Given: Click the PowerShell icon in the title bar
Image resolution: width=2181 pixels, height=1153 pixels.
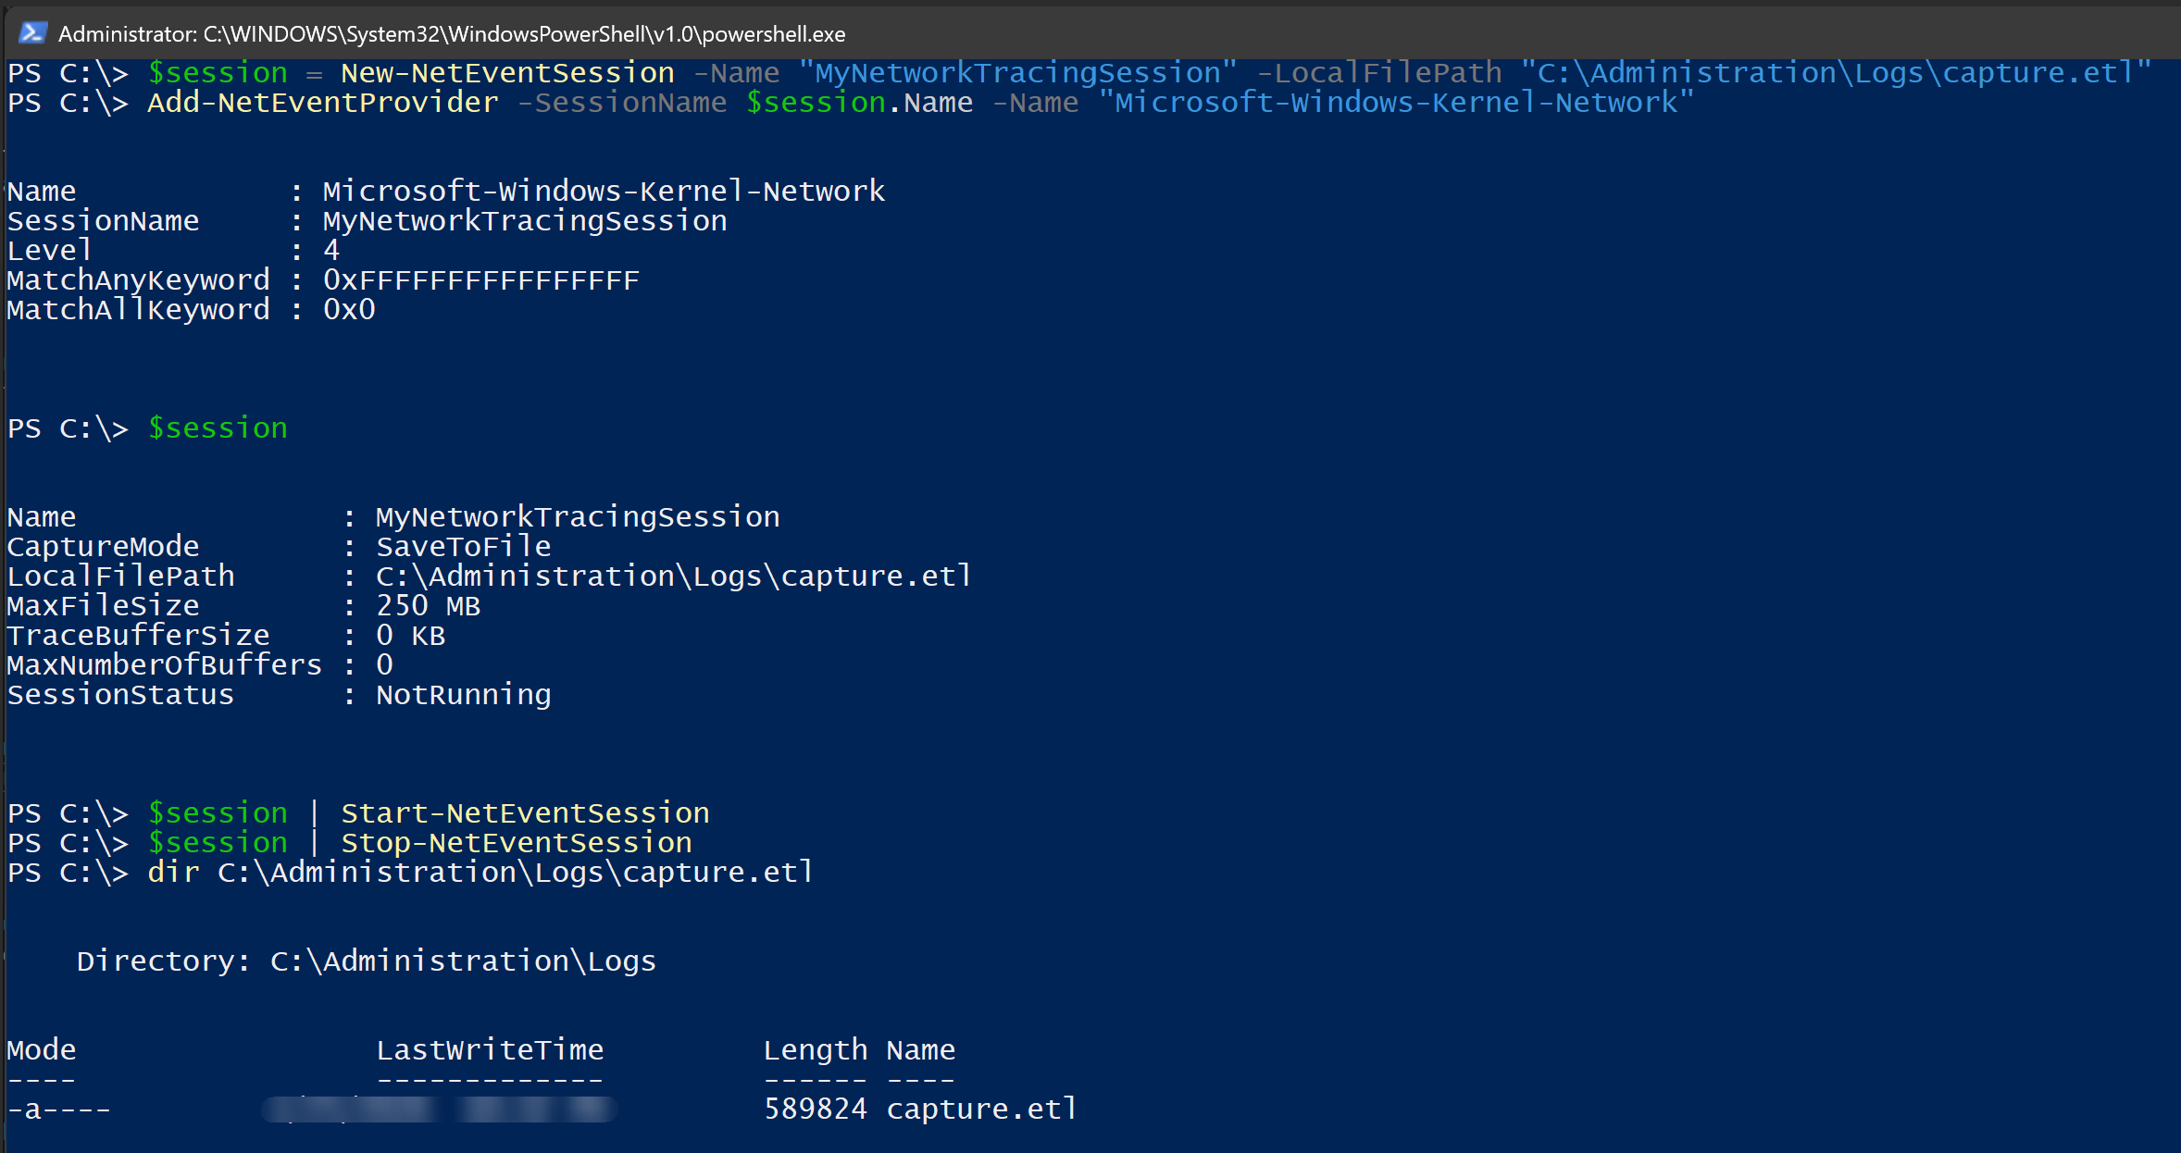Looking at the screenshot, I should (x=32, y=33).
